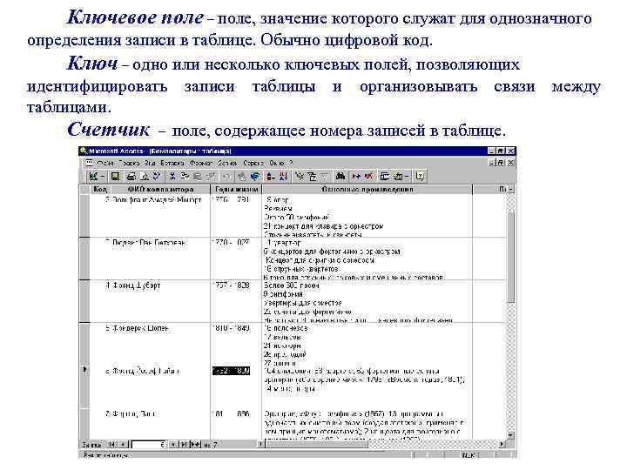
Task: Click the Save toolbar icon
Action: (x=115, y=176)
